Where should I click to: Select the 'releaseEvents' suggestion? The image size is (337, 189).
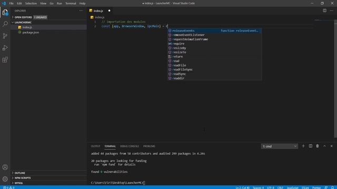[x=214, y=30]
